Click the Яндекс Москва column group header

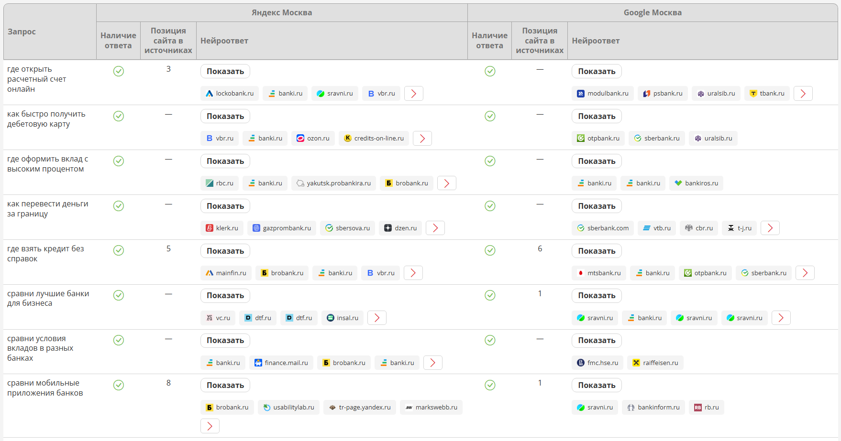tap(282, 12)
